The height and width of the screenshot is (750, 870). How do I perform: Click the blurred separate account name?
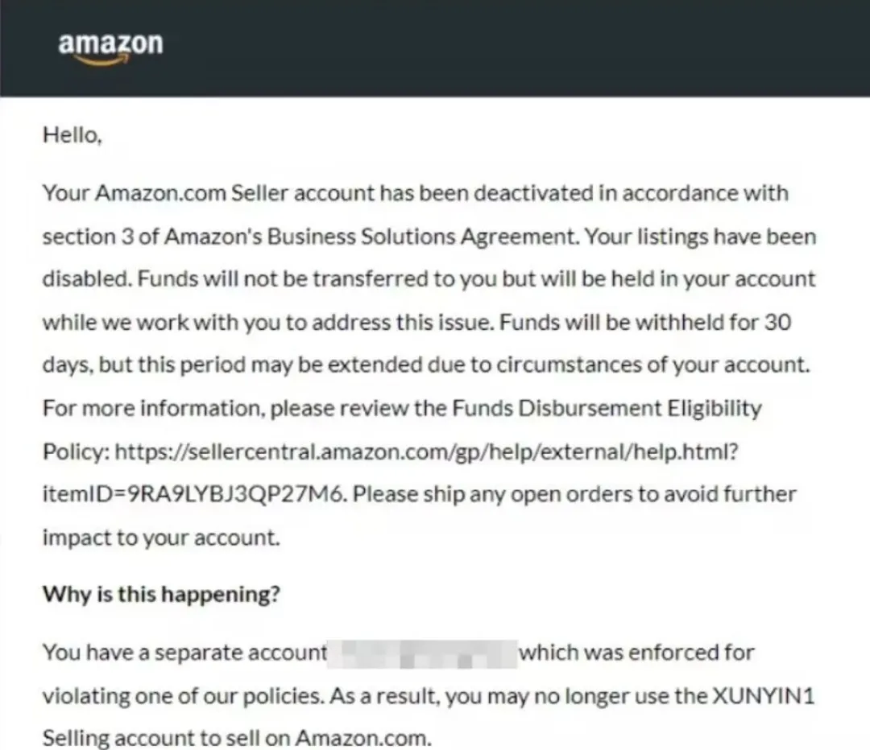(x=422, y=654)
